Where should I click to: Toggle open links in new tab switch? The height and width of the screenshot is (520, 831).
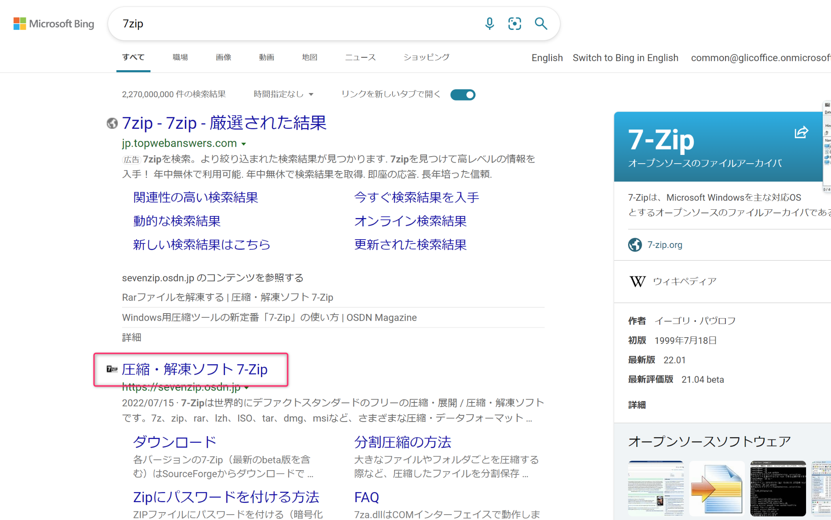(463, 95)
